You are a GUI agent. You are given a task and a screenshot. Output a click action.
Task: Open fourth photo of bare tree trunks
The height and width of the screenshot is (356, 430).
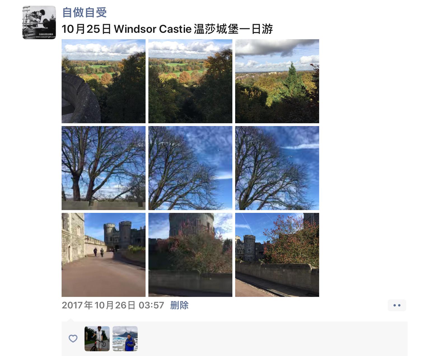[x=104, y=168]
